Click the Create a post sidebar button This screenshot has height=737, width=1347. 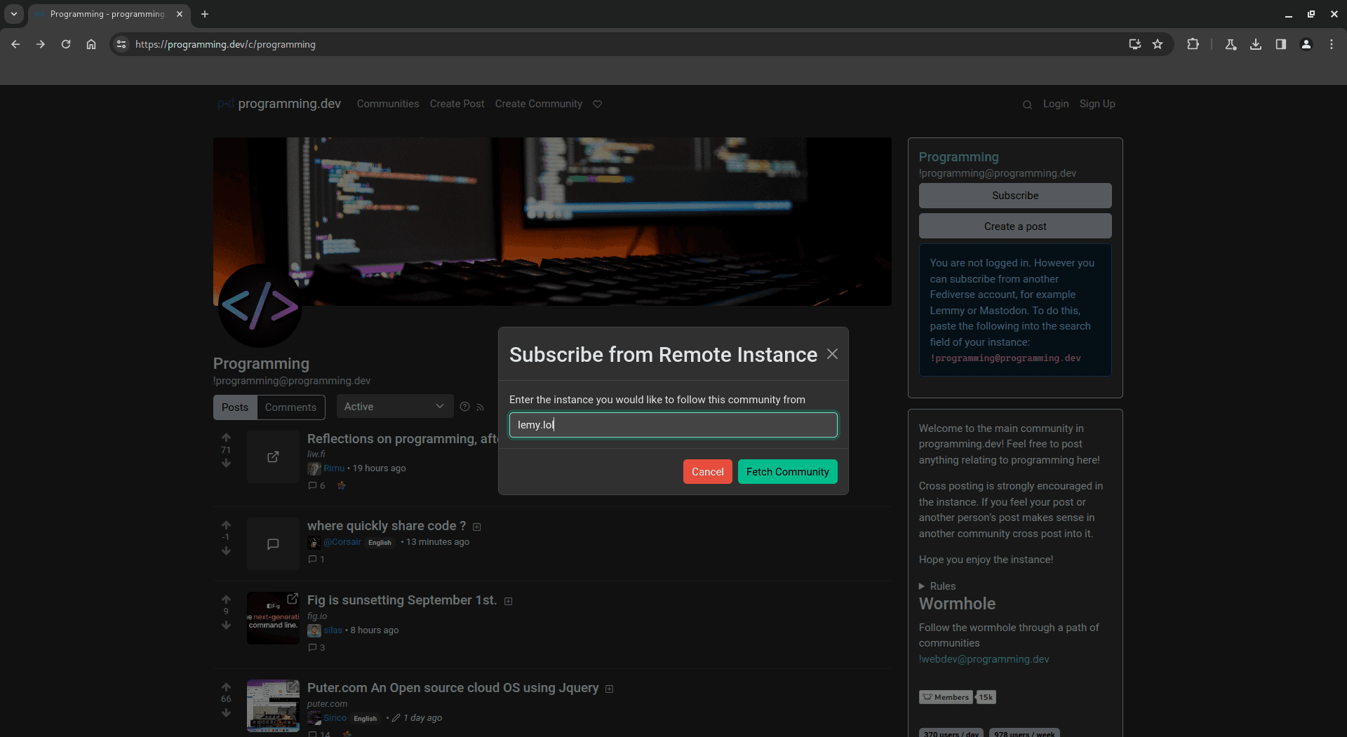pyautogui.click(x=1014, y=226)
